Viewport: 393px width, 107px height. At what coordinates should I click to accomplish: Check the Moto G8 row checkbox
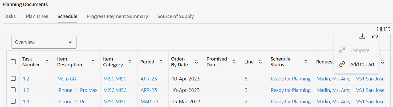click(x=13, y=79)
